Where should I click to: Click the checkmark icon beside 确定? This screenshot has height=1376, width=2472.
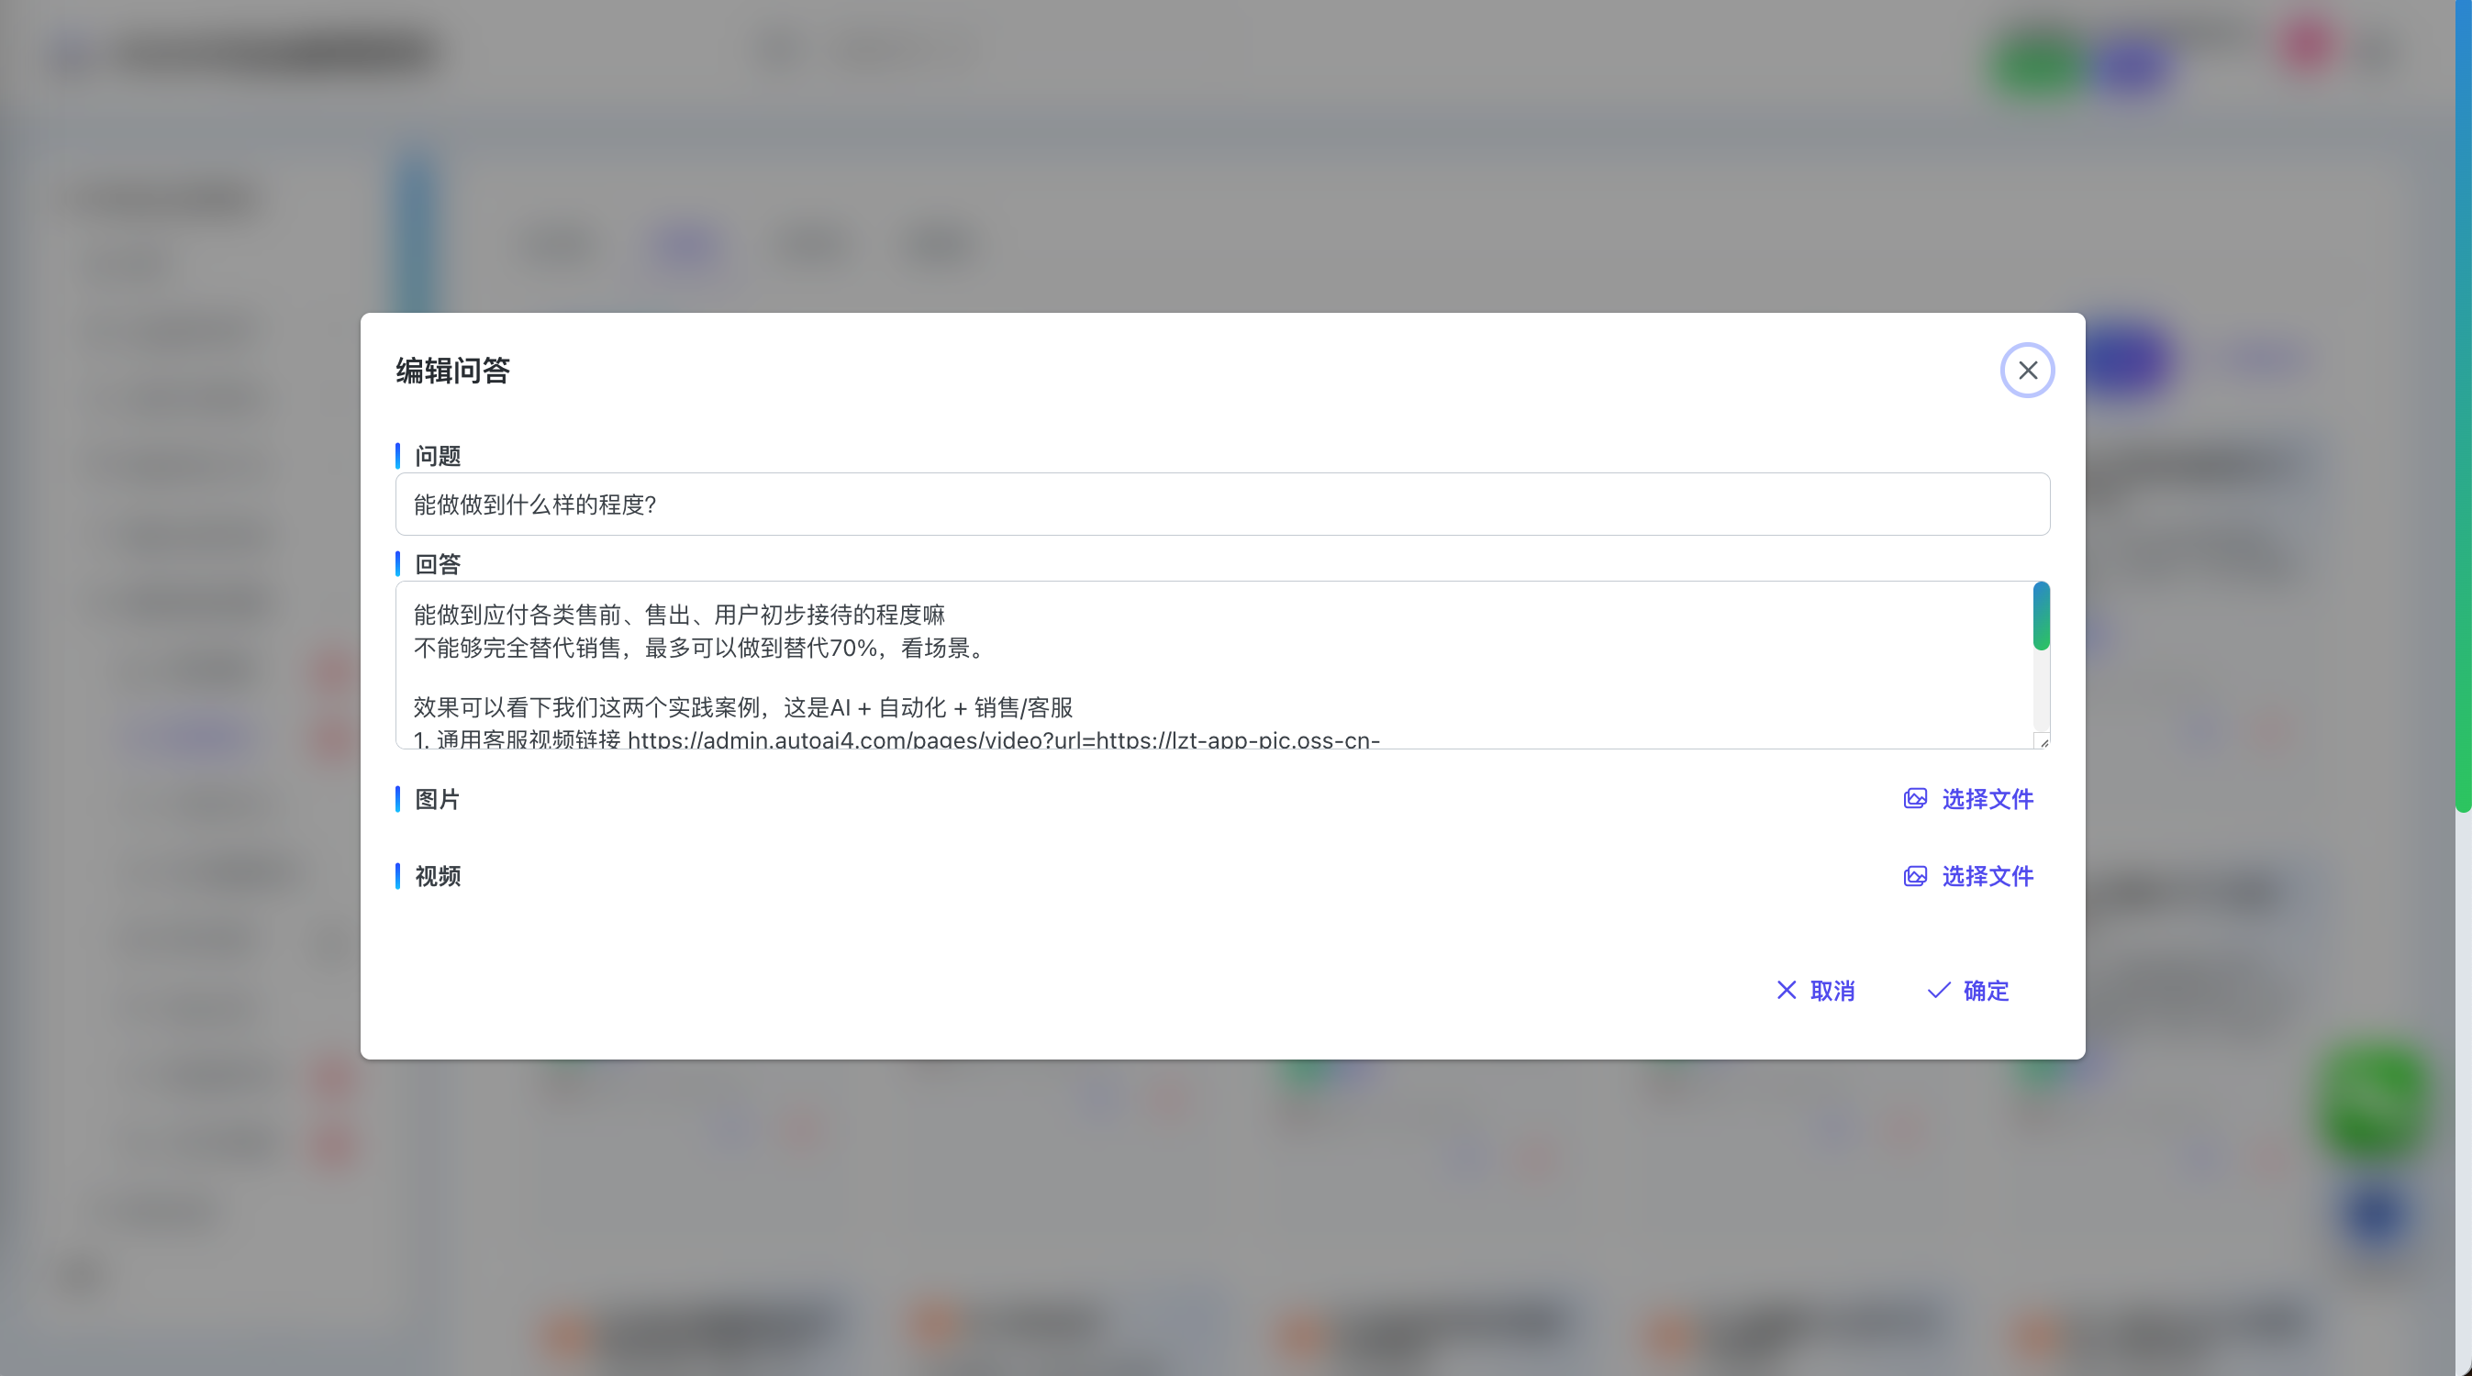[x=1939, y=990]
